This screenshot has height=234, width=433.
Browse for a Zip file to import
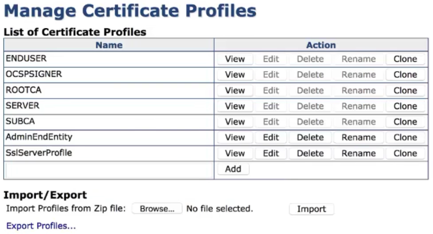coord(157,209)
